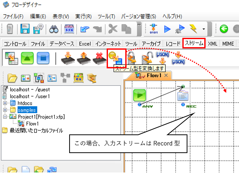Switch to the コントロール palette tab
The height and width of the screenshot is (175, 239).
click(15, 44)
